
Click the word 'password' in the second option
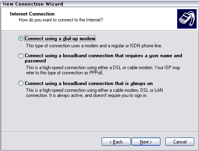[x=35, y=61]
